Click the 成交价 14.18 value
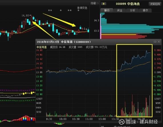The image size is (163, 127). click(x=58, y=47)
